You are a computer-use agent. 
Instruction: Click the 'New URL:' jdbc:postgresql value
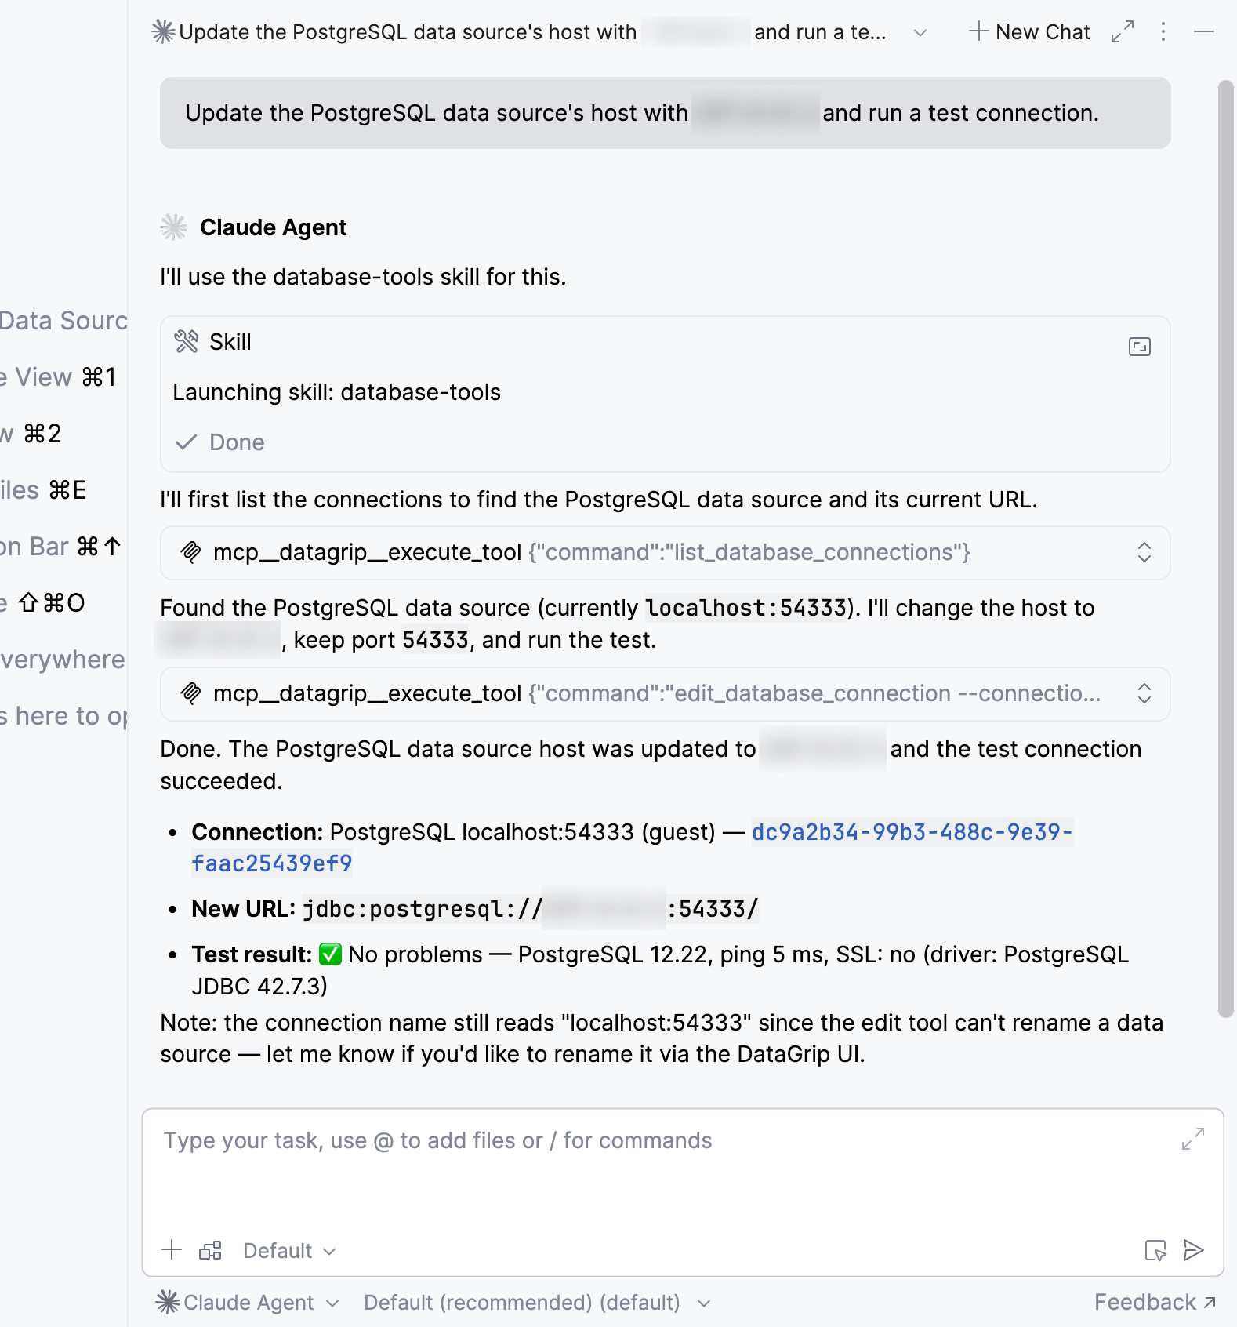531,909
